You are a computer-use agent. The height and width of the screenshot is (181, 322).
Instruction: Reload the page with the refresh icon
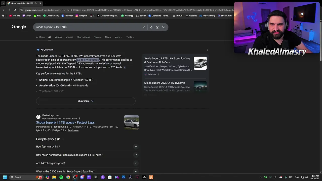click(x=15, y=10)
